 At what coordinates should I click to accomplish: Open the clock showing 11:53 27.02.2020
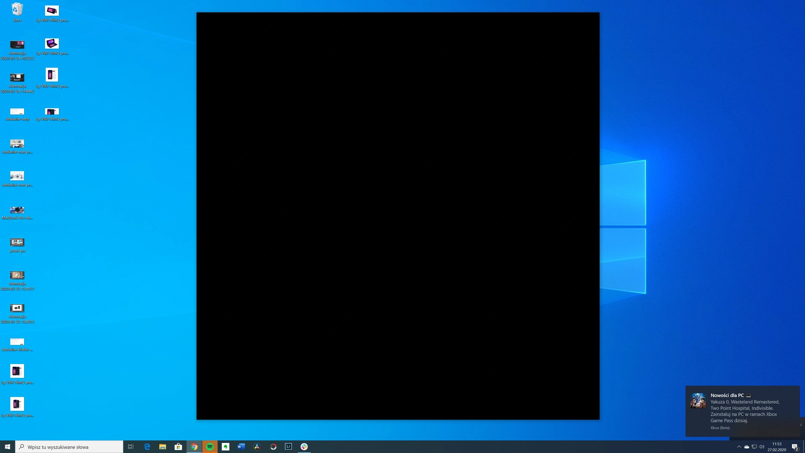coord(777,447)
